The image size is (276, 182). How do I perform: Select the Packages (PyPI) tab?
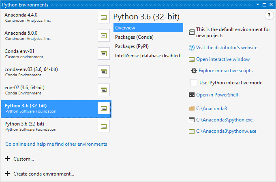[132, 46]
